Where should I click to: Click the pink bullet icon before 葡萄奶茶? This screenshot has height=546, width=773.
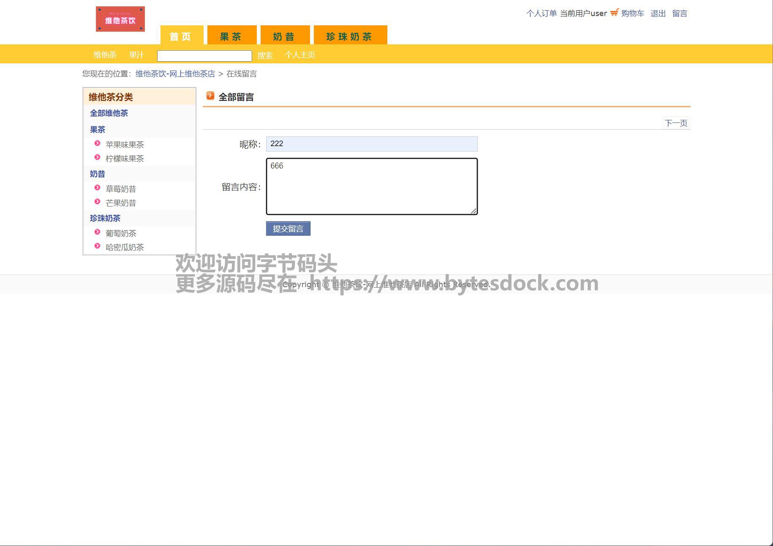(97, 232)
